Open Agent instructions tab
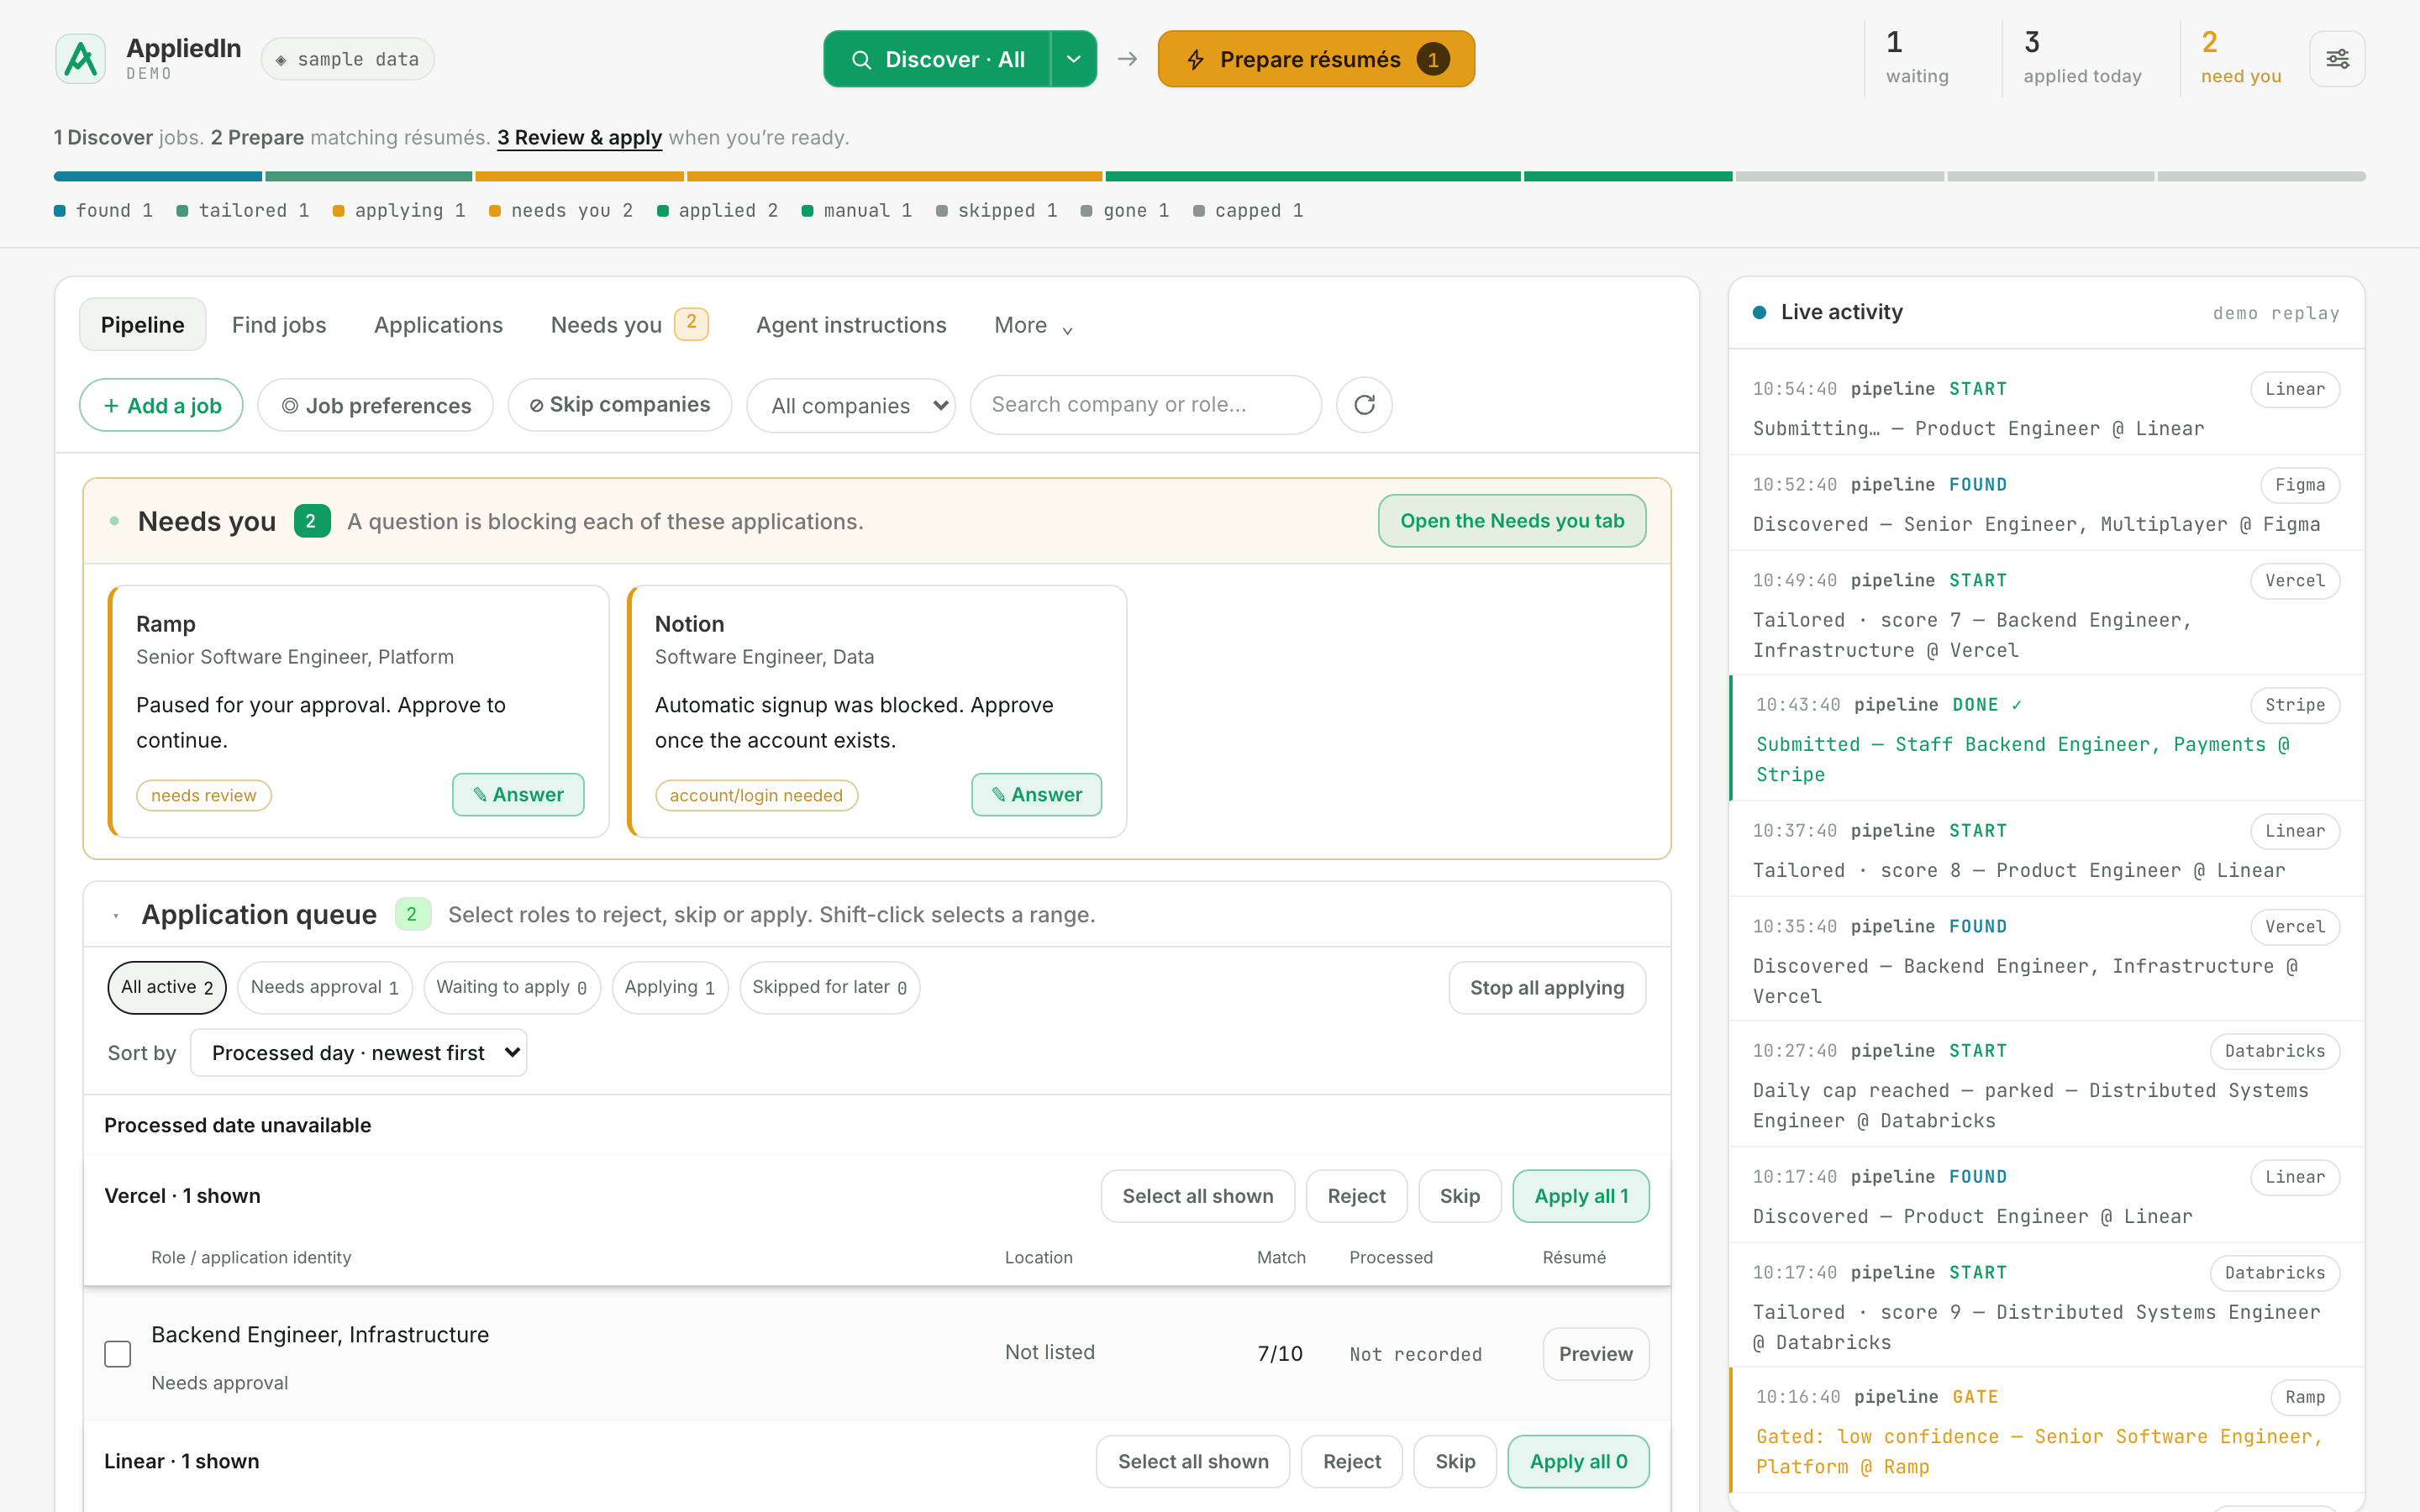The image size is (2420, 1512). (x=851, y=325)
